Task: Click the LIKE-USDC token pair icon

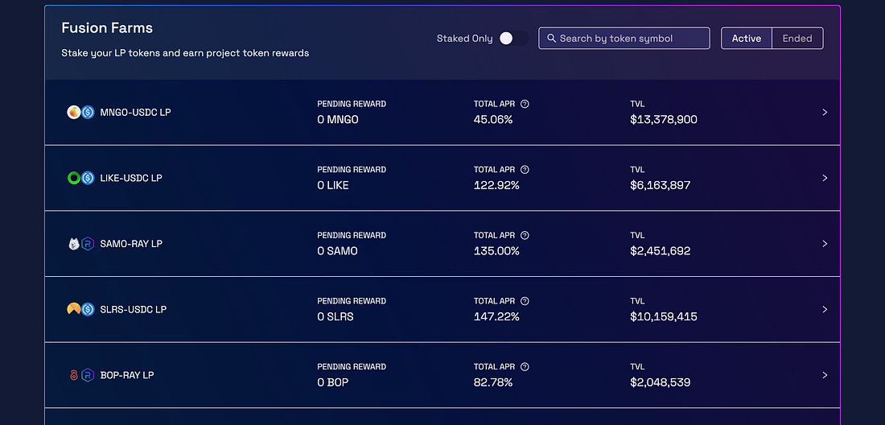Action: 80,178
